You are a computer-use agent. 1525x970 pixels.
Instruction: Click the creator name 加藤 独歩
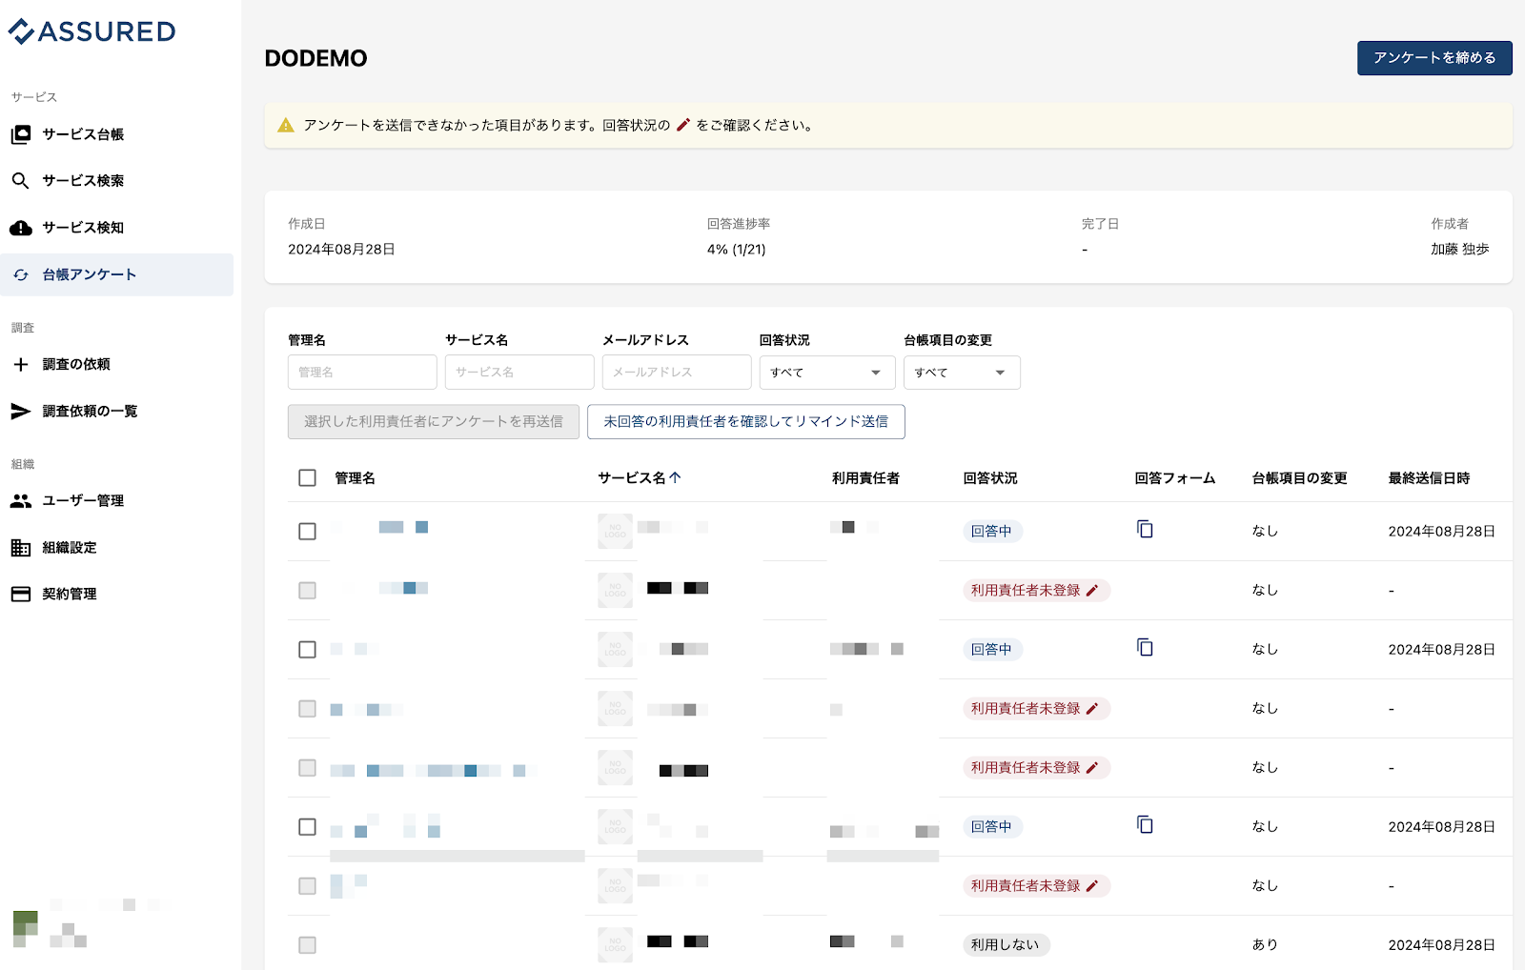point(1459,250)
